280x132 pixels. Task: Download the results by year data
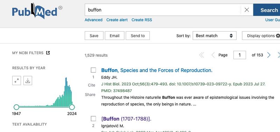tap(28, 81)
